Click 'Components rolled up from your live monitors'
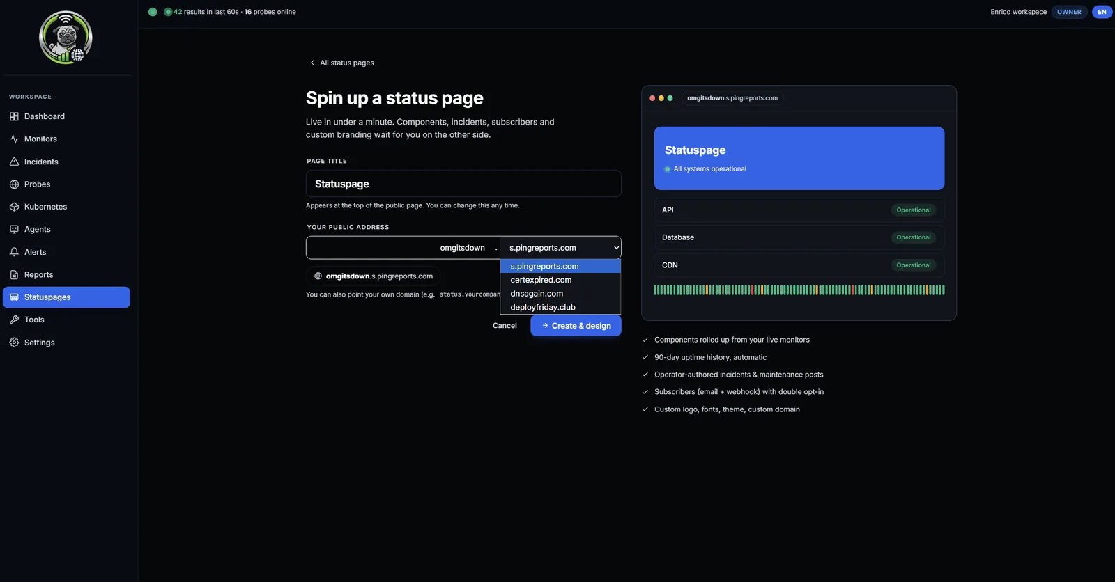The image size is (1115, 582). pos(732,340)
